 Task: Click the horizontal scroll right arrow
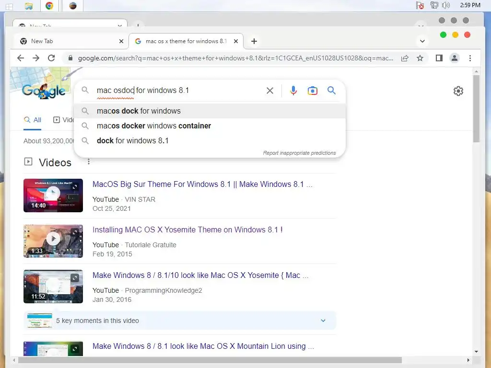point(468,360)
